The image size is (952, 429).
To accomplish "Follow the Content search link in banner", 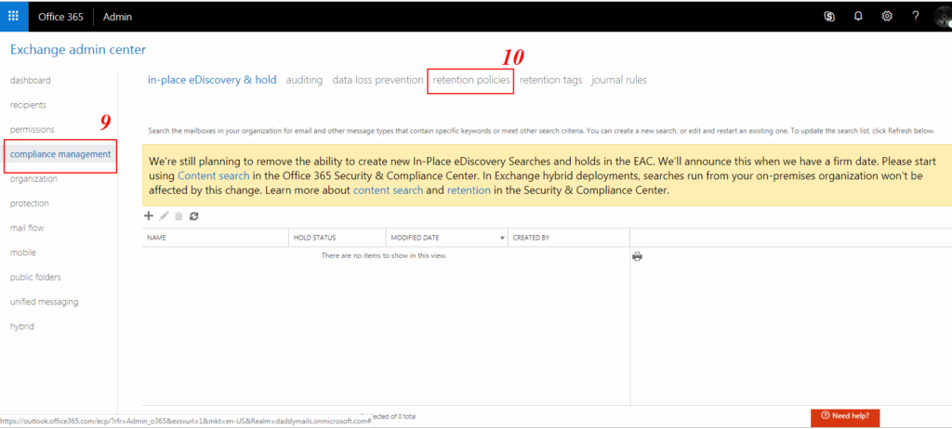I will click(x=214, y=176).
